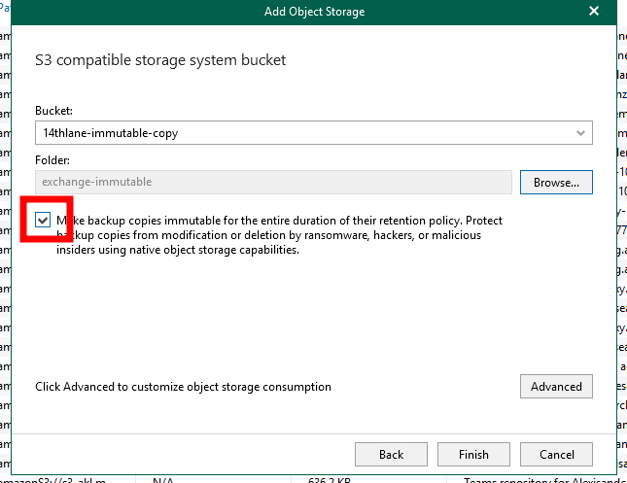Click the immutability description text label

click(x=279, y=235)
